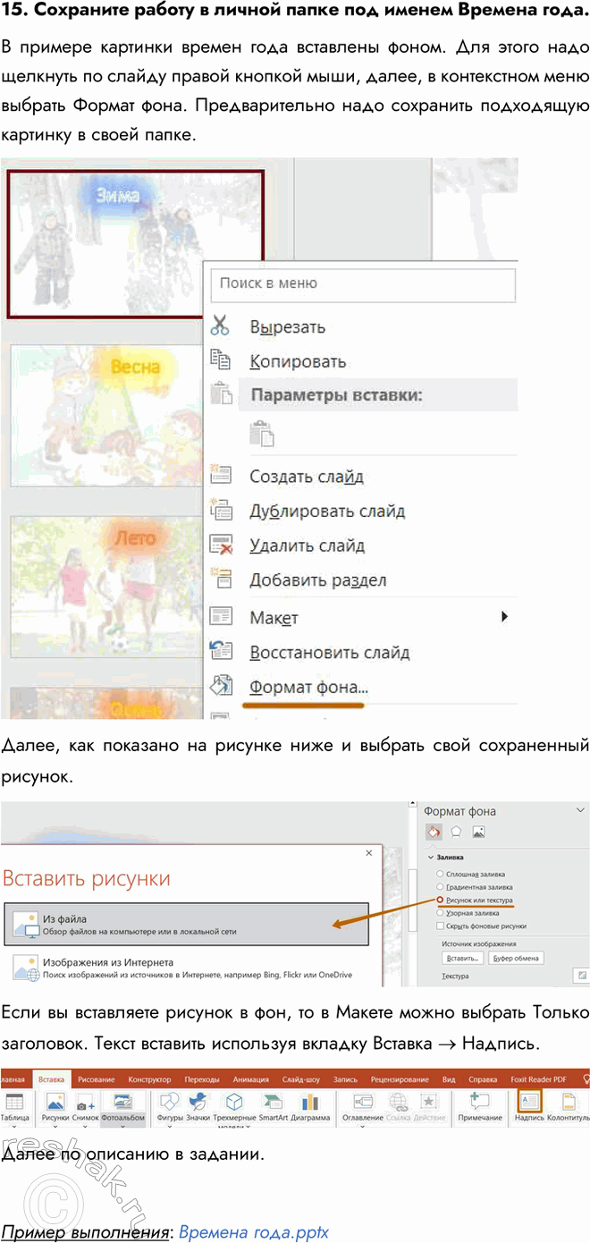Open the Времена года.pptx link

(253, 1232)
